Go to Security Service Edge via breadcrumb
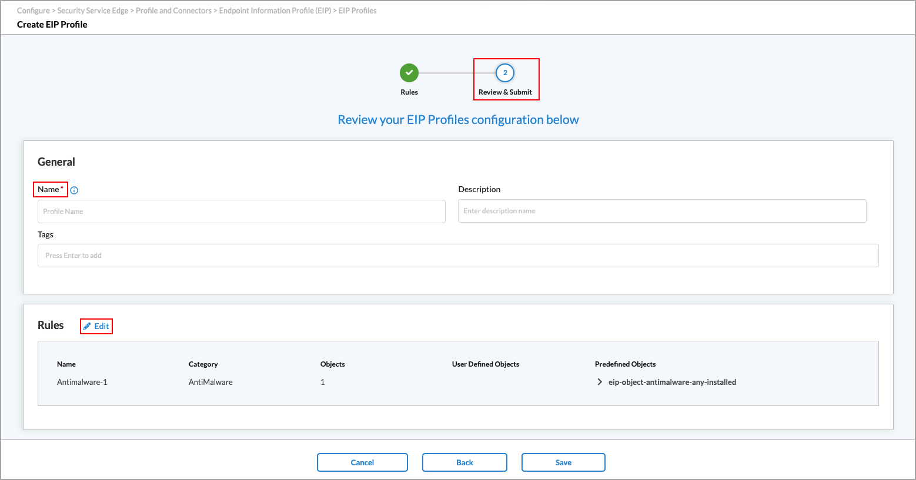The width and height of the screenshot is (916, 480). (x=92, y=10)
